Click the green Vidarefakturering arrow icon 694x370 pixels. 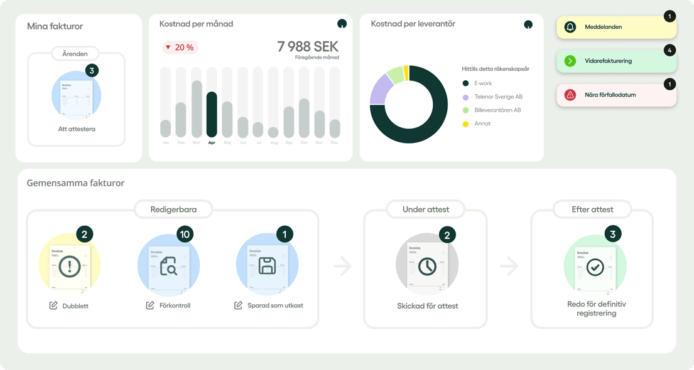click(570, 61)
